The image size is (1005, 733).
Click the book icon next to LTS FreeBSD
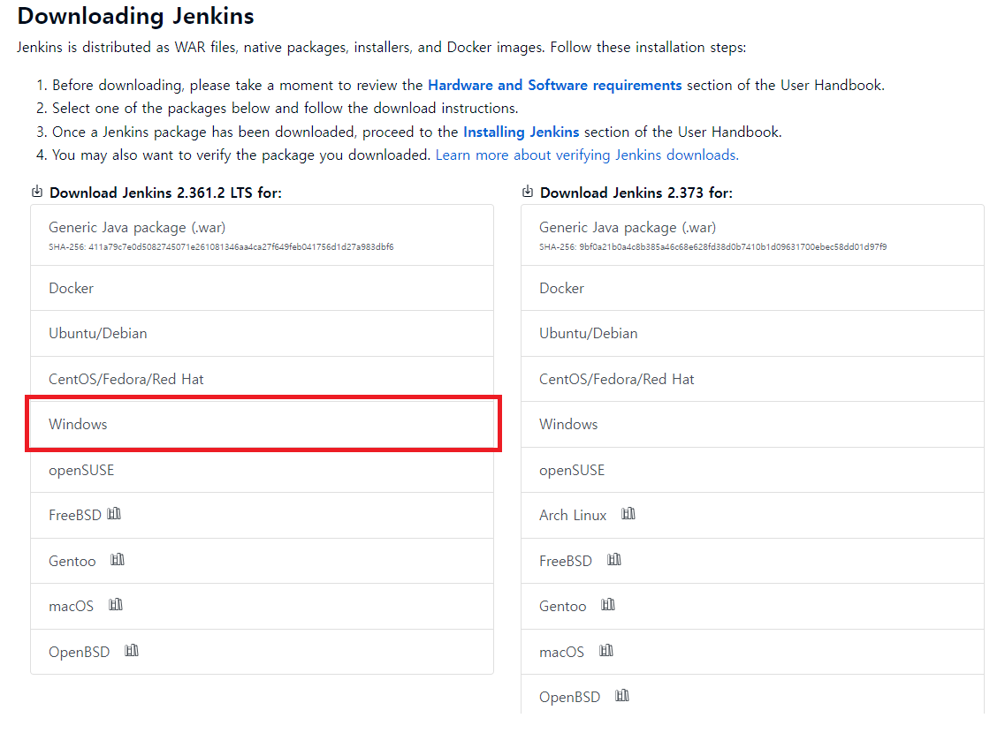[x=114, y=514]
